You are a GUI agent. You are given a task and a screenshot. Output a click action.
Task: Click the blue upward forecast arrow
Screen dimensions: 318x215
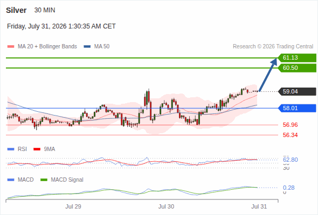click(268, 75)
